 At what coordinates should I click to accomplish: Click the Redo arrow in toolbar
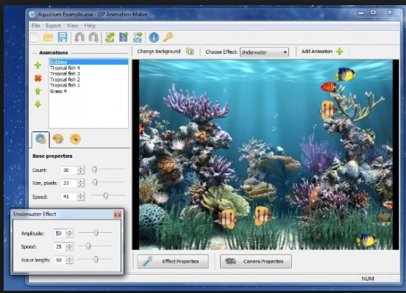93,37
